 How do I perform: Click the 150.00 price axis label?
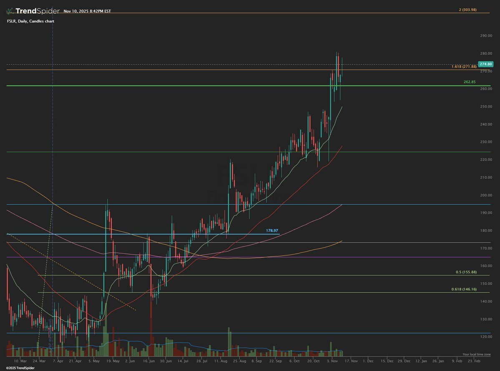point(486,283)
